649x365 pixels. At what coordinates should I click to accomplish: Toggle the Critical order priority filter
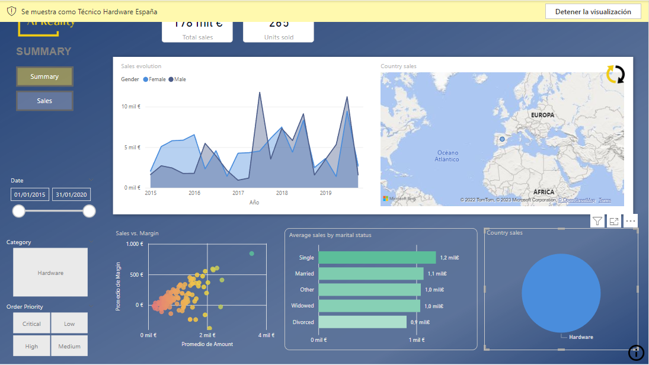pos(32,324)
